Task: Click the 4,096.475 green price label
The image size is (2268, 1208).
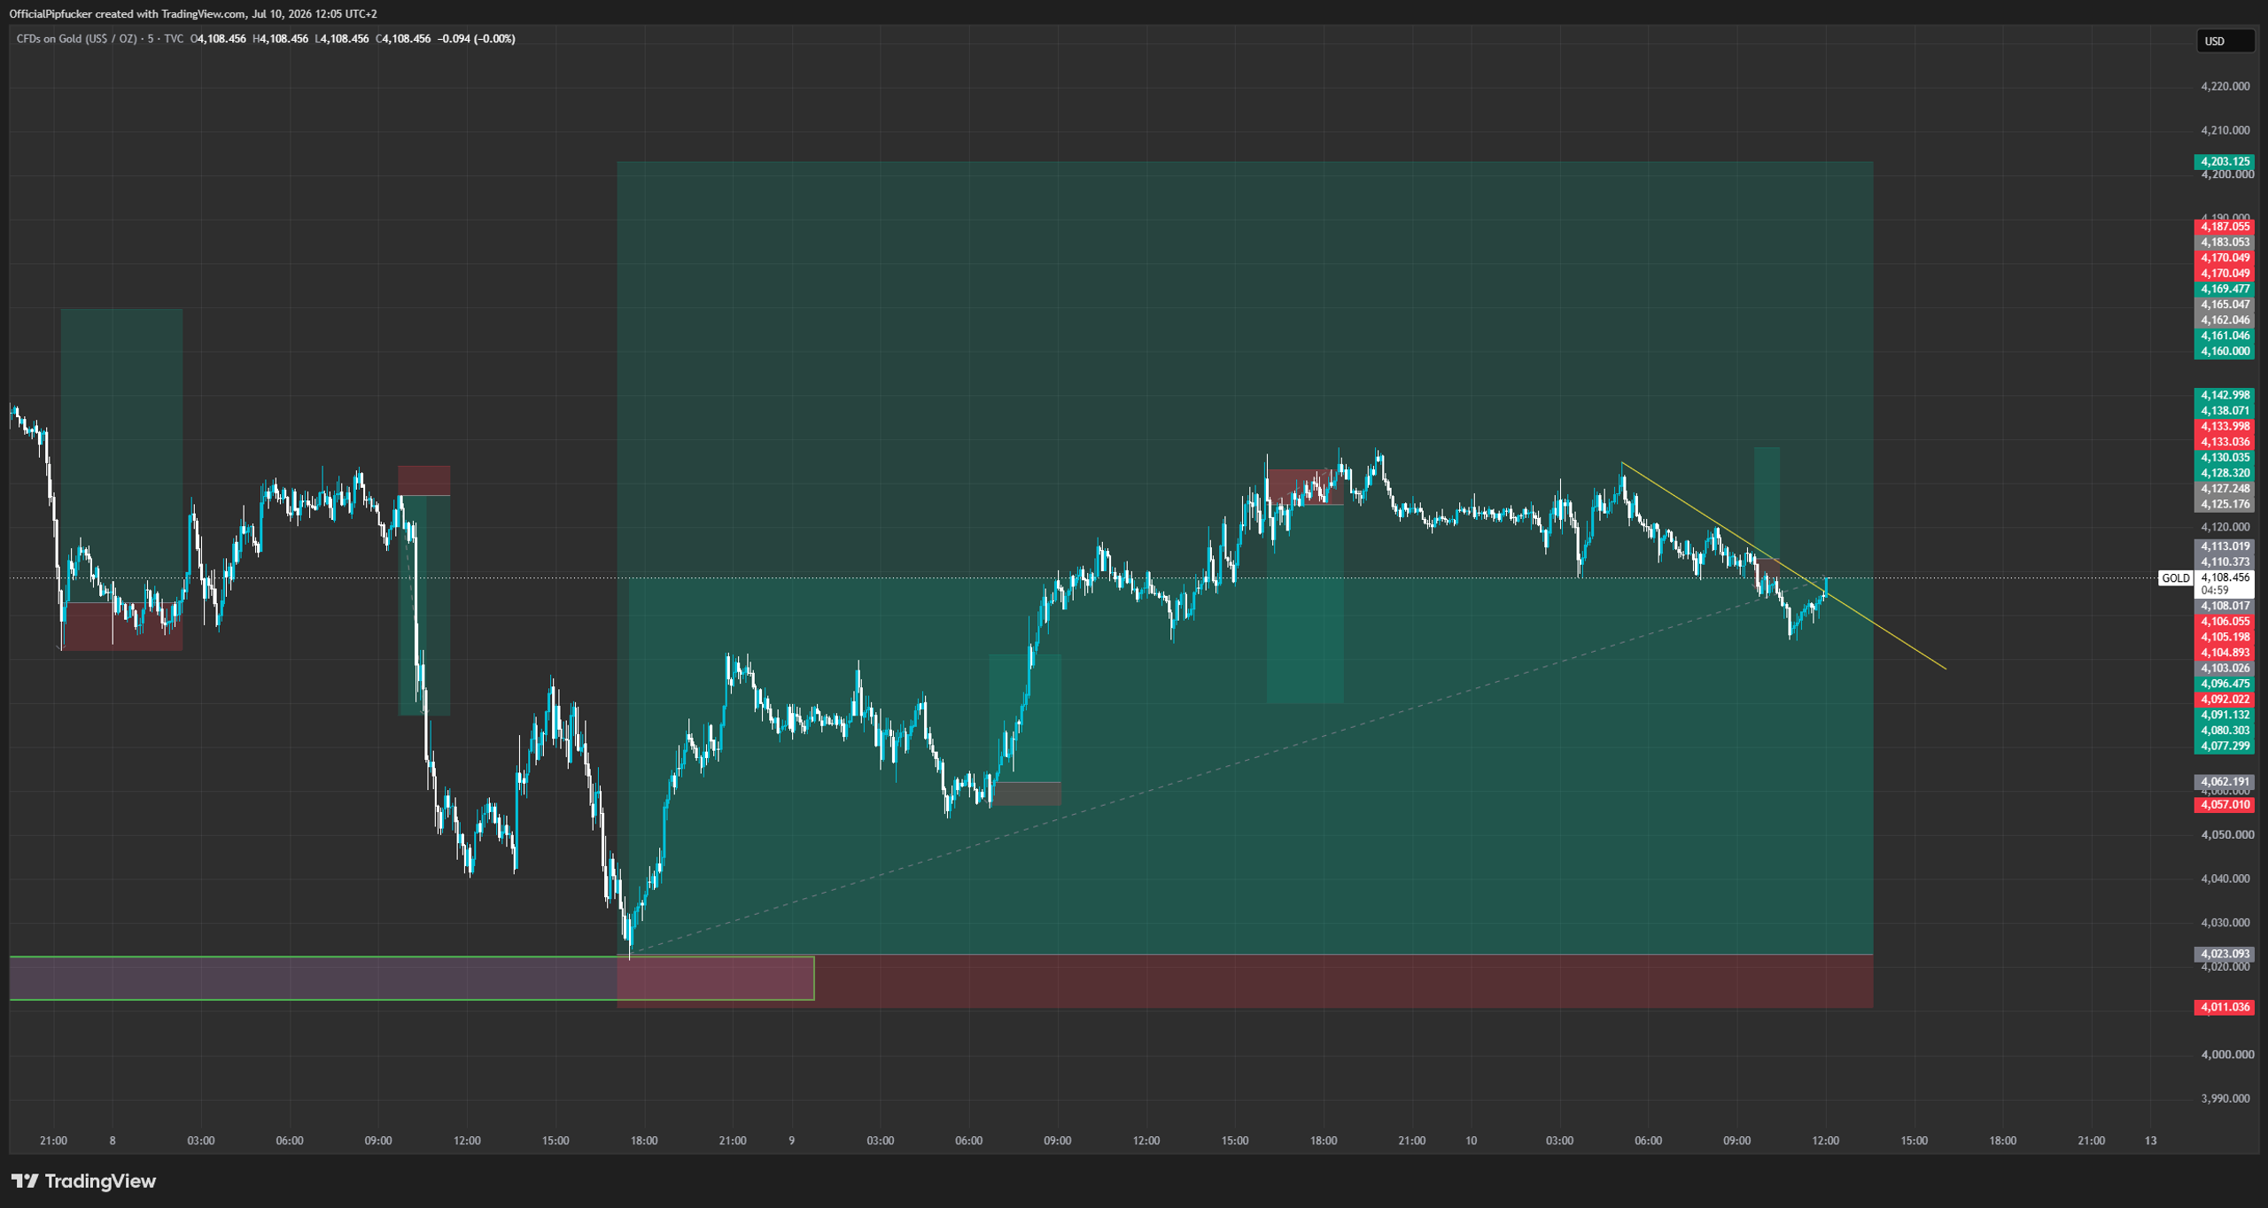Action: click(x=2225, y=684)
